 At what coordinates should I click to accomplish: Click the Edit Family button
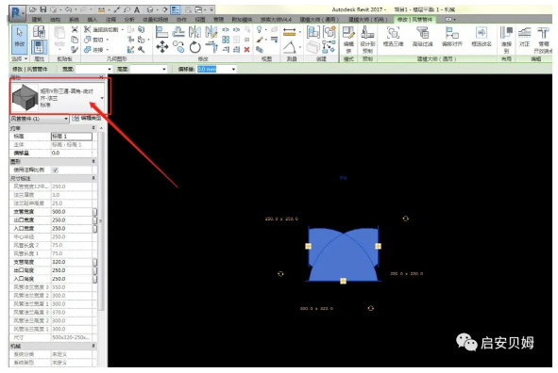348,40
